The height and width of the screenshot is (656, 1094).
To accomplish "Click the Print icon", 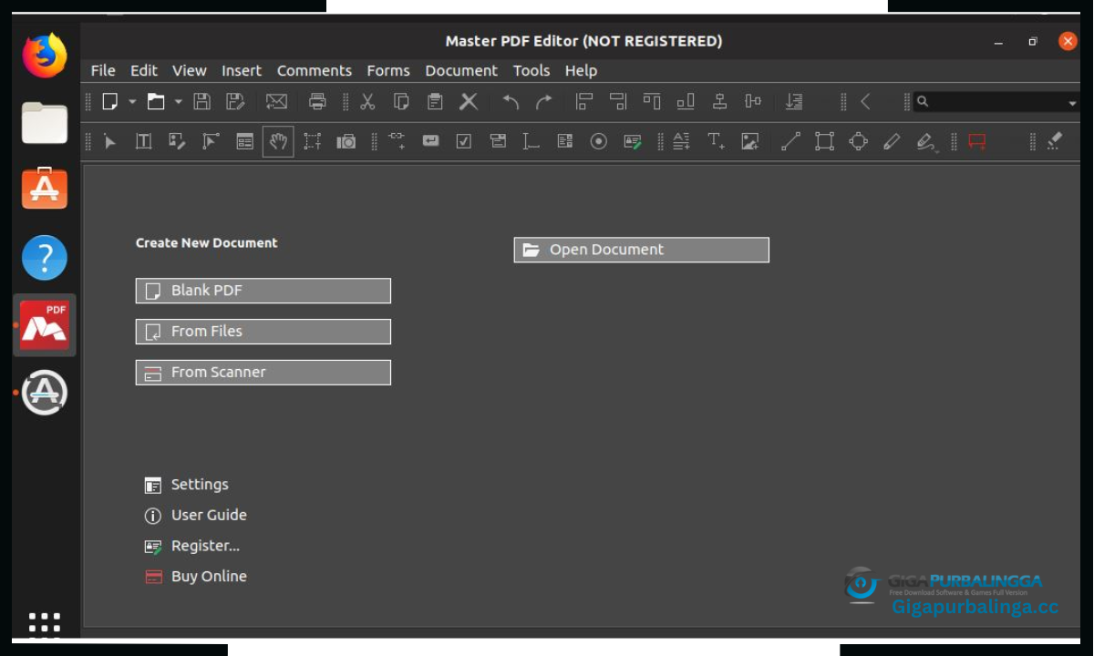I will tap(317, 101).
